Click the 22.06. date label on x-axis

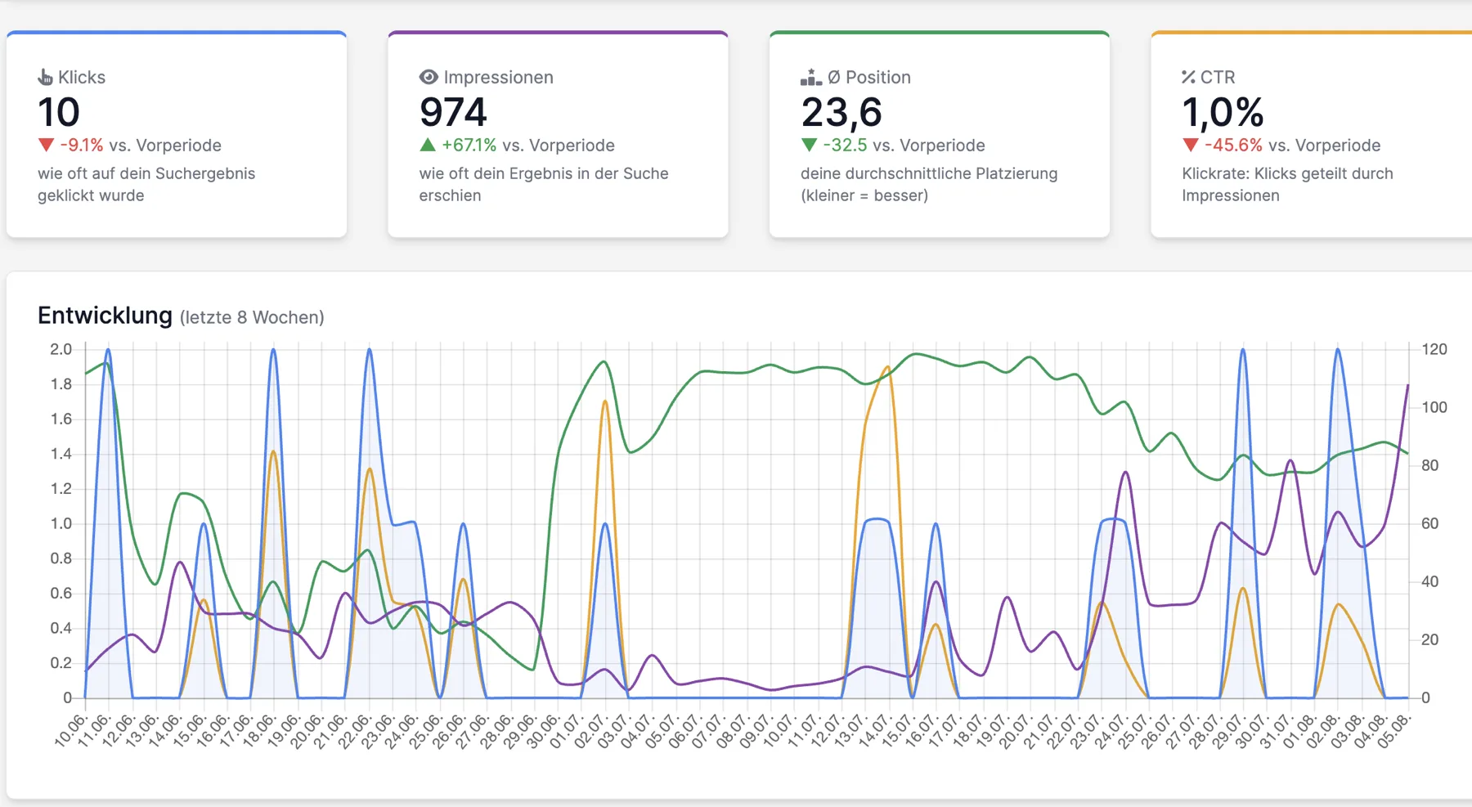[x=355, y=730]
